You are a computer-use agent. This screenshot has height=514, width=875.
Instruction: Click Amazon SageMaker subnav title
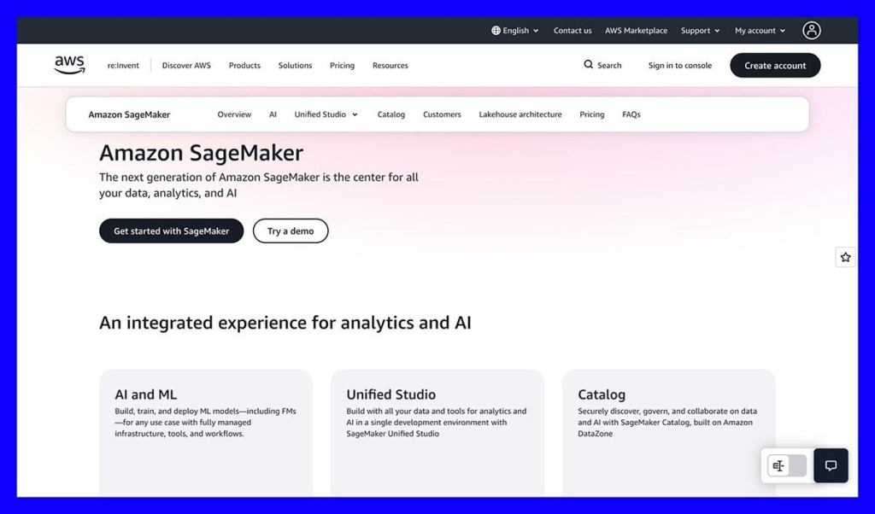coord(129,115)
